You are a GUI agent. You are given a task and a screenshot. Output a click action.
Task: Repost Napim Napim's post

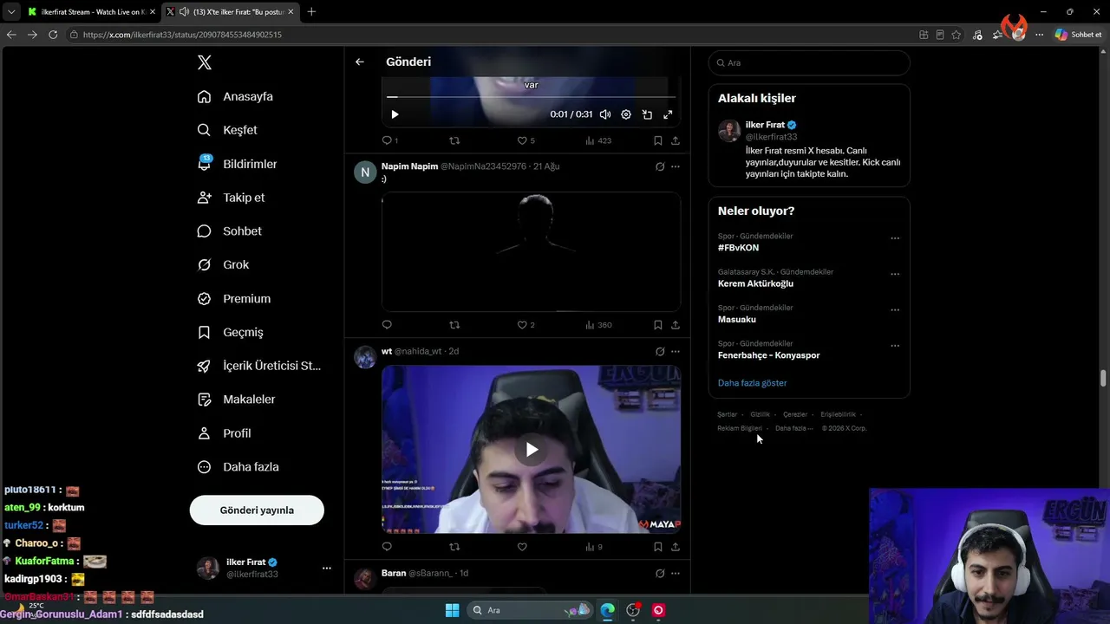click(x=454, y=325)
